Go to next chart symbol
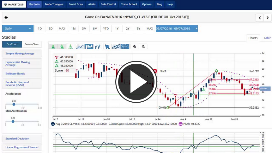This screenshot has height=153, width=272. click(x=268, y=18)
